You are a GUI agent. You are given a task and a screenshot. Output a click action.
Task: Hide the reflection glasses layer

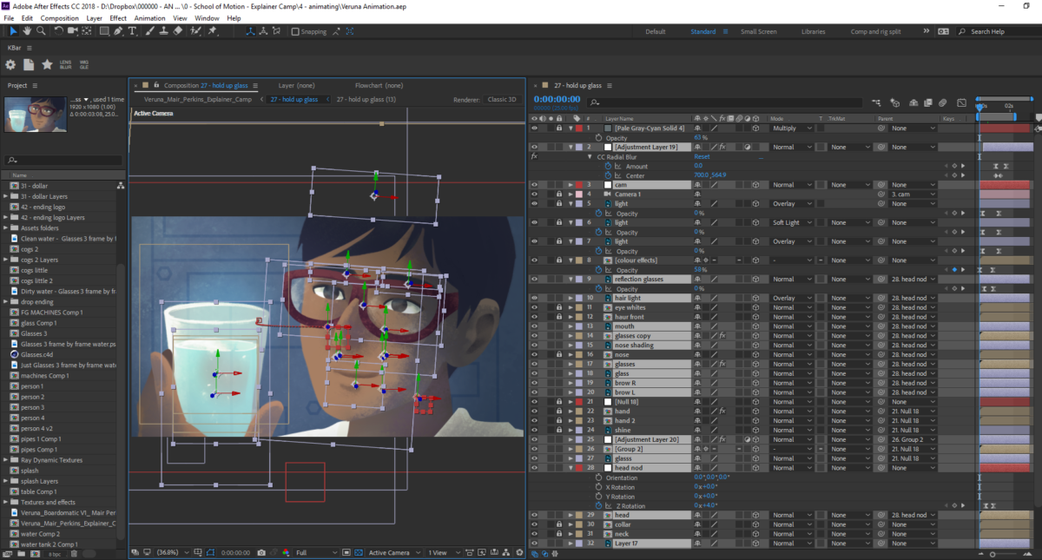pyautogui.click(x=535, y=280)
